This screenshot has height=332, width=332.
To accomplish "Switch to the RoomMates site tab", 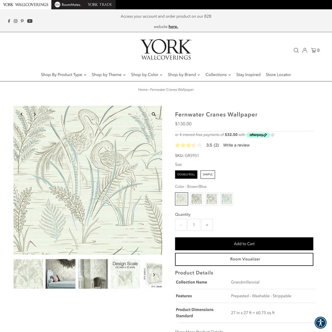I will (68, 4).
